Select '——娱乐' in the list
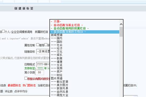 pyautogui.click(x=85, y=55)
